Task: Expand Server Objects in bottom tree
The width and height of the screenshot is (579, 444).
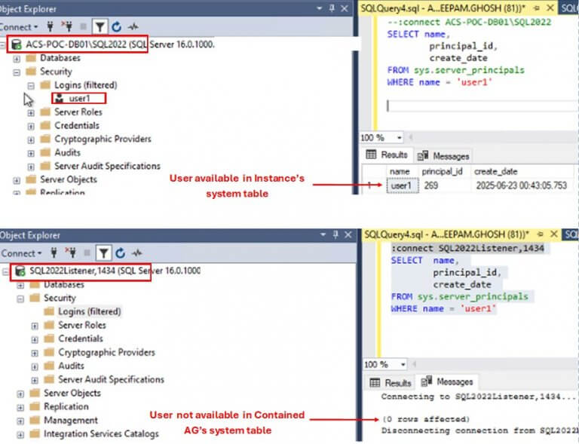Action: [20, 393]
